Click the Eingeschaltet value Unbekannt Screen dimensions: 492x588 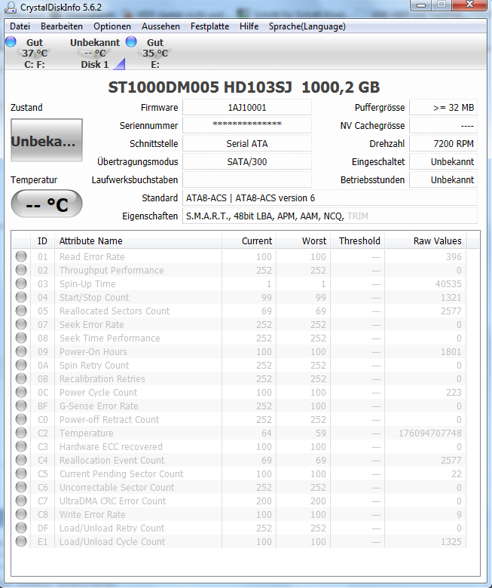(x=443, y=161)
